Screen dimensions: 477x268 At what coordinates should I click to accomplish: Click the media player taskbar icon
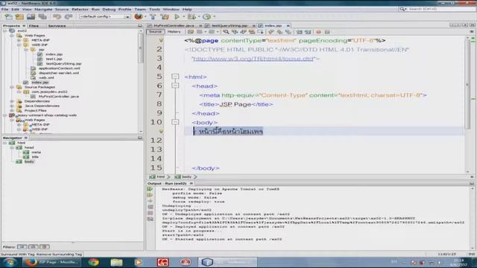139,262
